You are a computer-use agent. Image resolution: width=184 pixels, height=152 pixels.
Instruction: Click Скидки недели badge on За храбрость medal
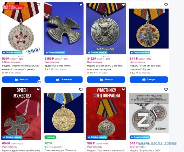(x=97, y=52)
